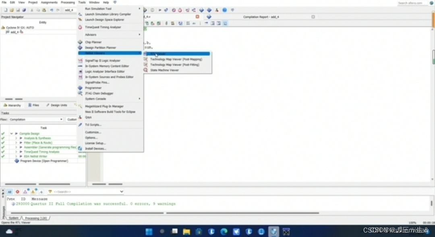Open the Compilation Report - add_4 tab

tap(261, 17)
